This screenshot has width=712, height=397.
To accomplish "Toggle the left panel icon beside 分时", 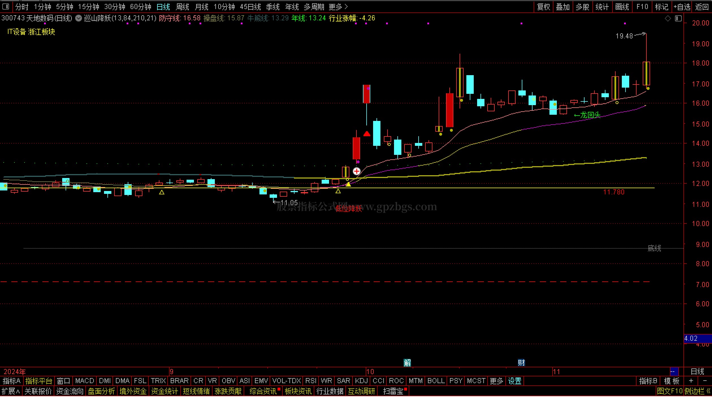I will [6, 6].
